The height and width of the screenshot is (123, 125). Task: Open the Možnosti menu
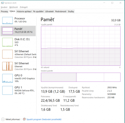pyautogui.click(x=13, y=7)
